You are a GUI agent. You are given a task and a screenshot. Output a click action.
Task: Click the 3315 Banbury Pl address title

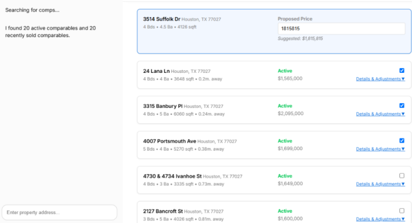point(163,106)
